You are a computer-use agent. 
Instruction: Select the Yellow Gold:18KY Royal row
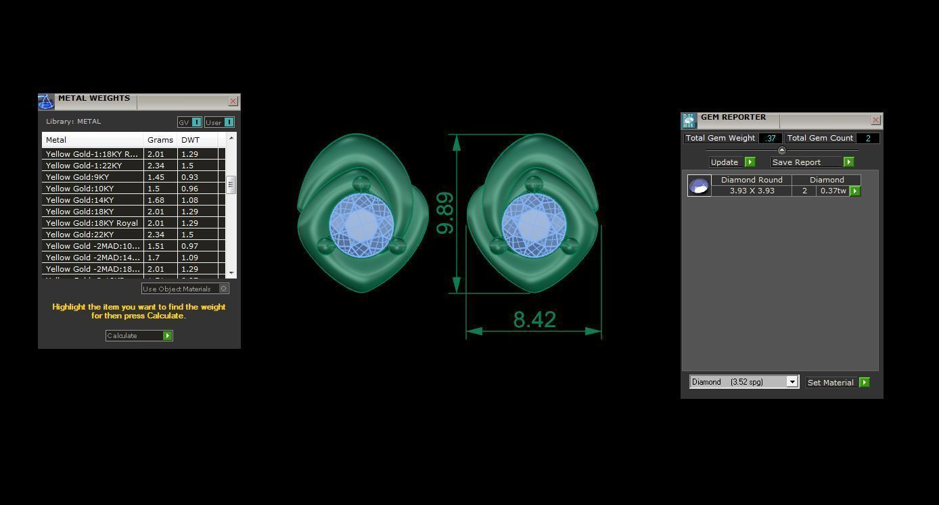pos(133,223)
